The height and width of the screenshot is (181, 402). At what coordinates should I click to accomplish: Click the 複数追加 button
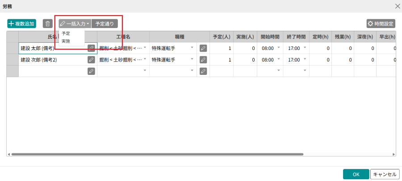[x=21, y=24]
